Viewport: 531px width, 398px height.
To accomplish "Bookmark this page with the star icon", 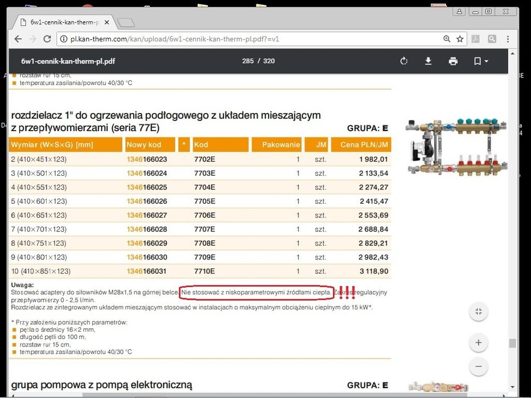I will (460, 39).
